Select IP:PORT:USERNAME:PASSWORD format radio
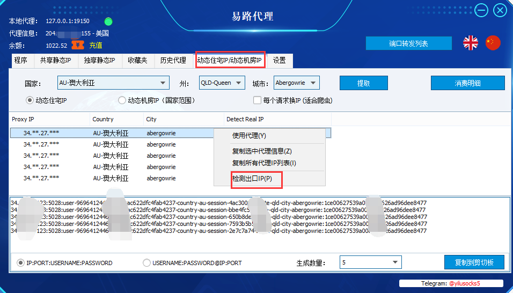The height and width of the screenshot is (293, 513). (x=20, y=262)
